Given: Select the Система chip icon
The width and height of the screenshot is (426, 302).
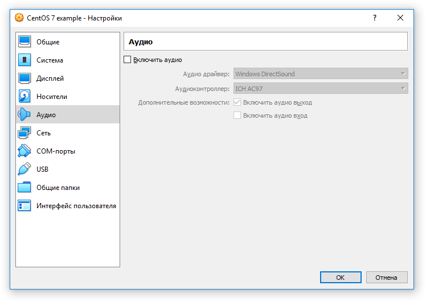Looking at the screenshot, I should pos(24,60).
